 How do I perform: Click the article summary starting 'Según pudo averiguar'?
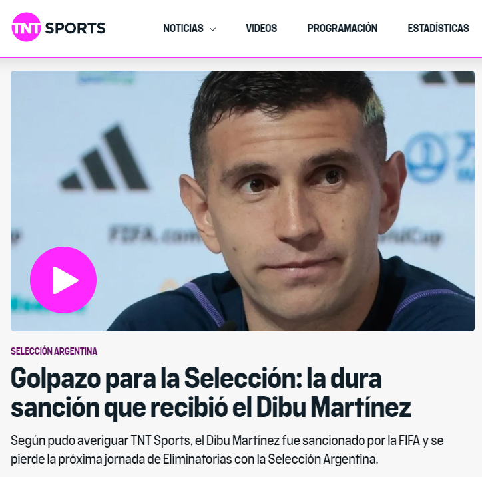[227, 450]
